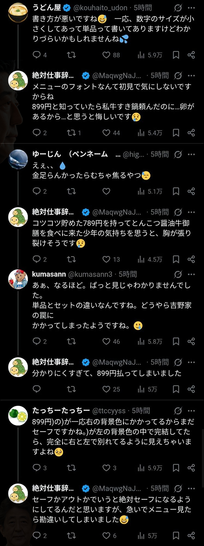Viewport: 204px width, 546px height.
Task: Open kumasann's teddy bear avatar
Action: click(x=18, y=279)
